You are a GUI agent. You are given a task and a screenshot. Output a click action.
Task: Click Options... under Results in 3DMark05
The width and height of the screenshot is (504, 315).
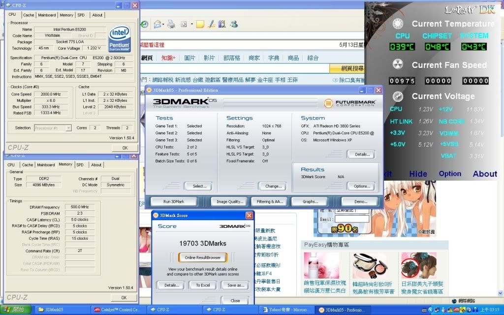pos(362,186)
